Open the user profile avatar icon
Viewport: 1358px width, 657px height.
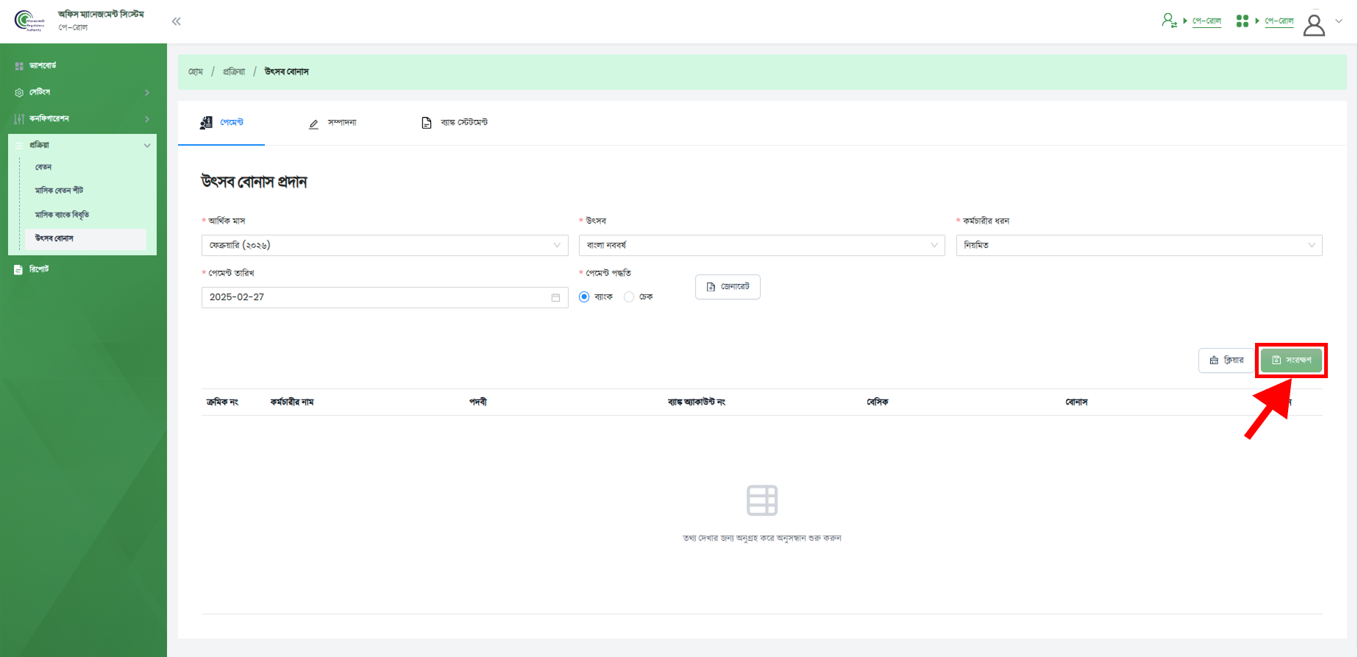pyautogui.click(x=1314, y=25)
